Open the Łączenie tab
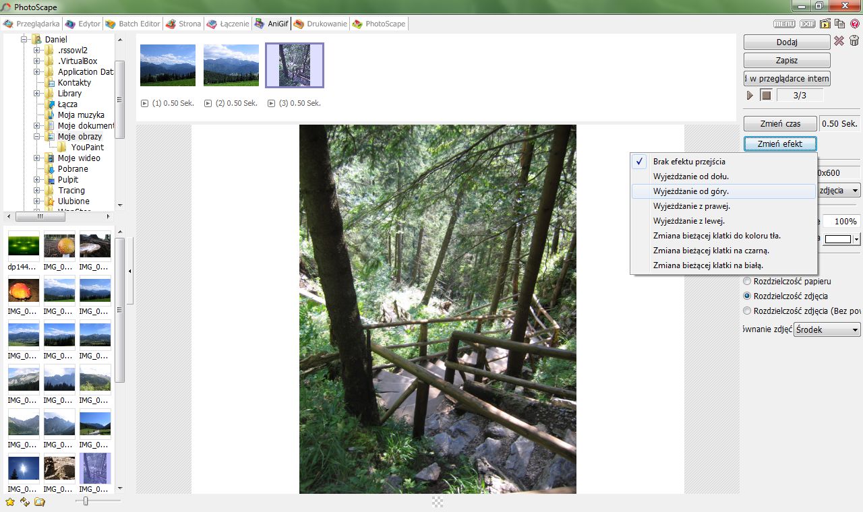The width and height of the screenshot is (863, 512). (x=228, y=24)
